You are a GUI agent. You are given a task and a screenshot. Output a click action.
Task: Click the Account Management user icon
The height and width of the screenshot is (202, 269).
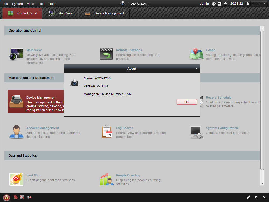click(x=16, y=132)
